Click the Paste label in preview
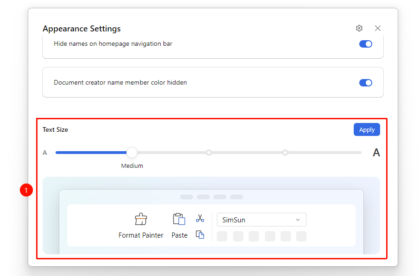419x276 pixels. click(179, 235)
